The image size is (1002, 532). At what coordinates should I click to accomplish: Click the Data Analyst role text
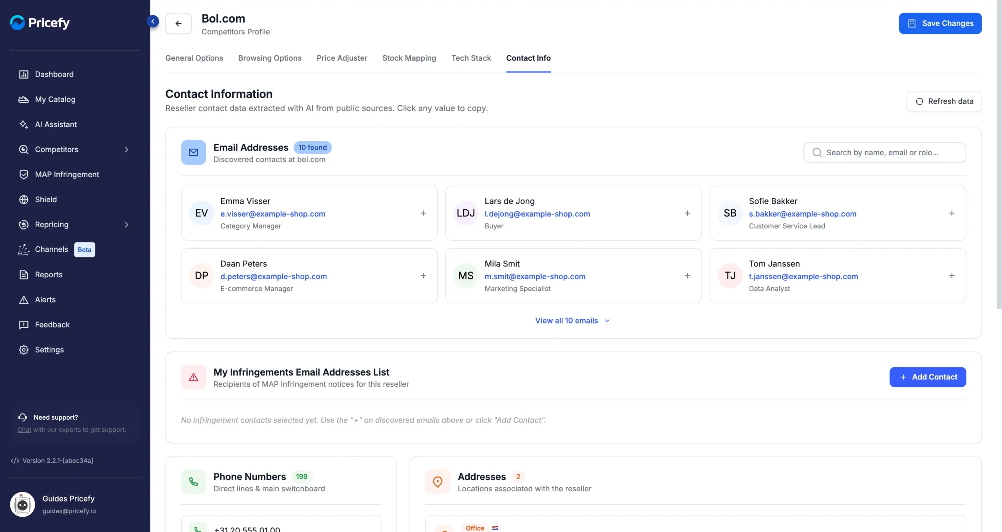769,289
